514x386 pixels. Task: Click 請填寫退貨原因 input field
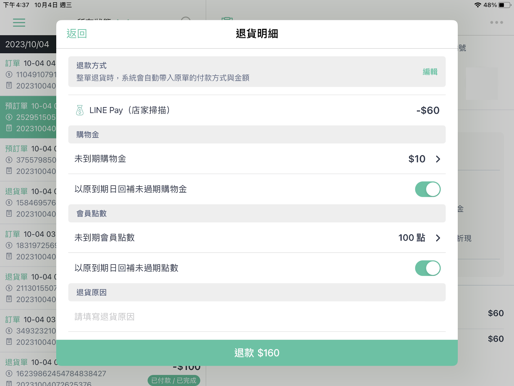click(x=257, y=317)
